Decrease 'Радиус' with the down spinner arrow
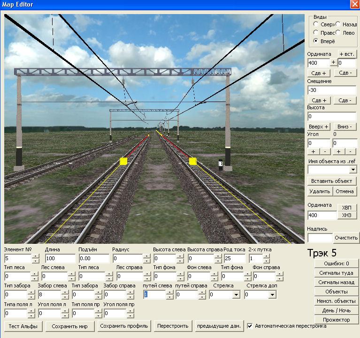Image resolution: width=360 pixels, height=338 pixels. 147,261
